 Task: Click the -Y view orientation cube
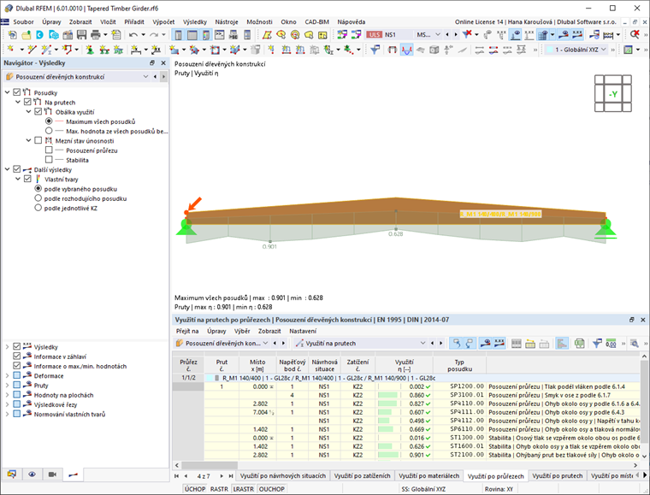point(614,94)
